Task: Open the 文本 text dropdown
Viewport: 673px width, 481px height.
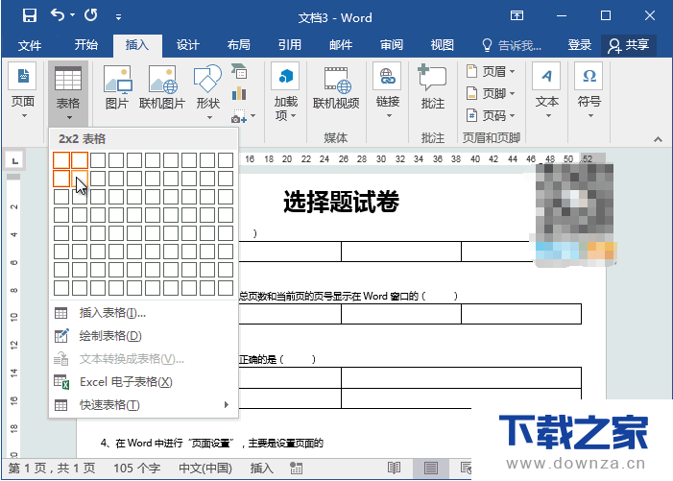Action: pos(547,91)
